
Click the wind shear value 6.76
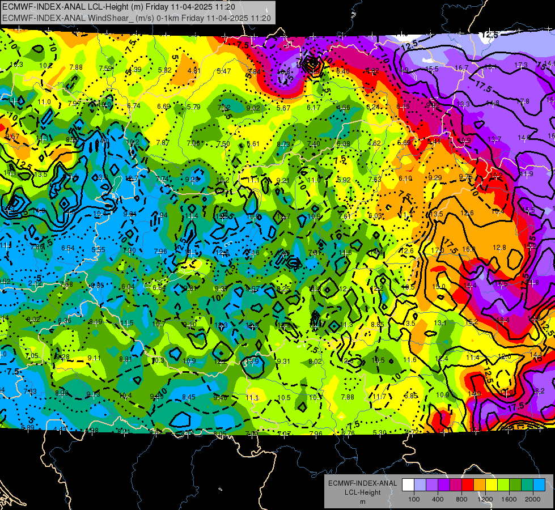coord(348,433)
